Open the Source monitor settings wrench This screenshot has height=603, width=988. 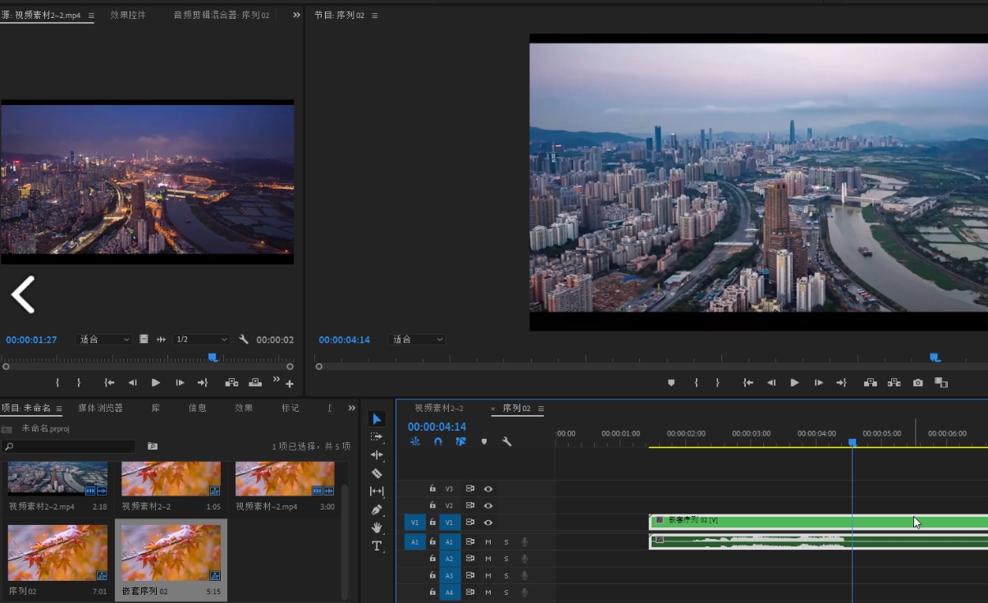click(244, 339)
